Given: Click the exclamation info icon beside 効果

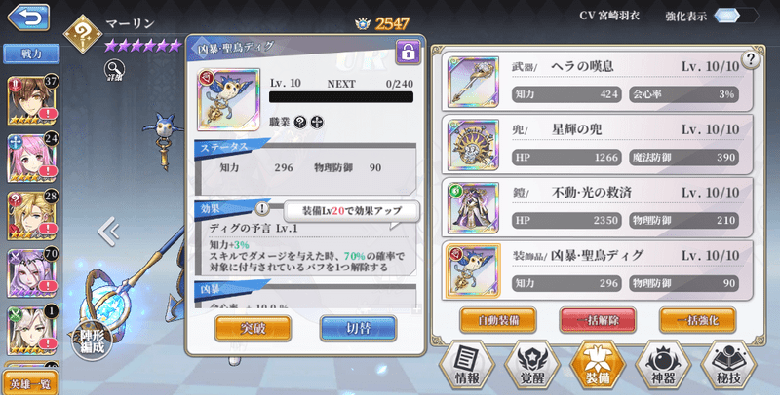Looking at the screenshot, I should (261, 208).
